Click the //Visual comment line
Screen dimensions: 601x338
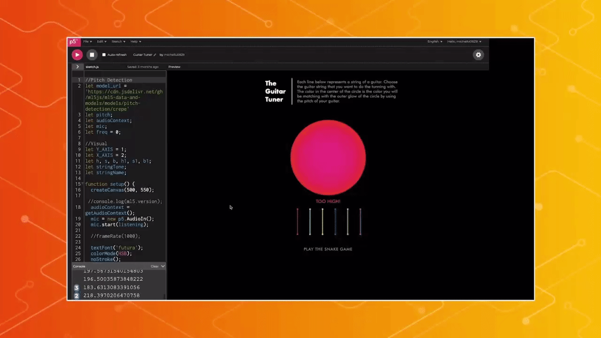(x=96, y=144)
